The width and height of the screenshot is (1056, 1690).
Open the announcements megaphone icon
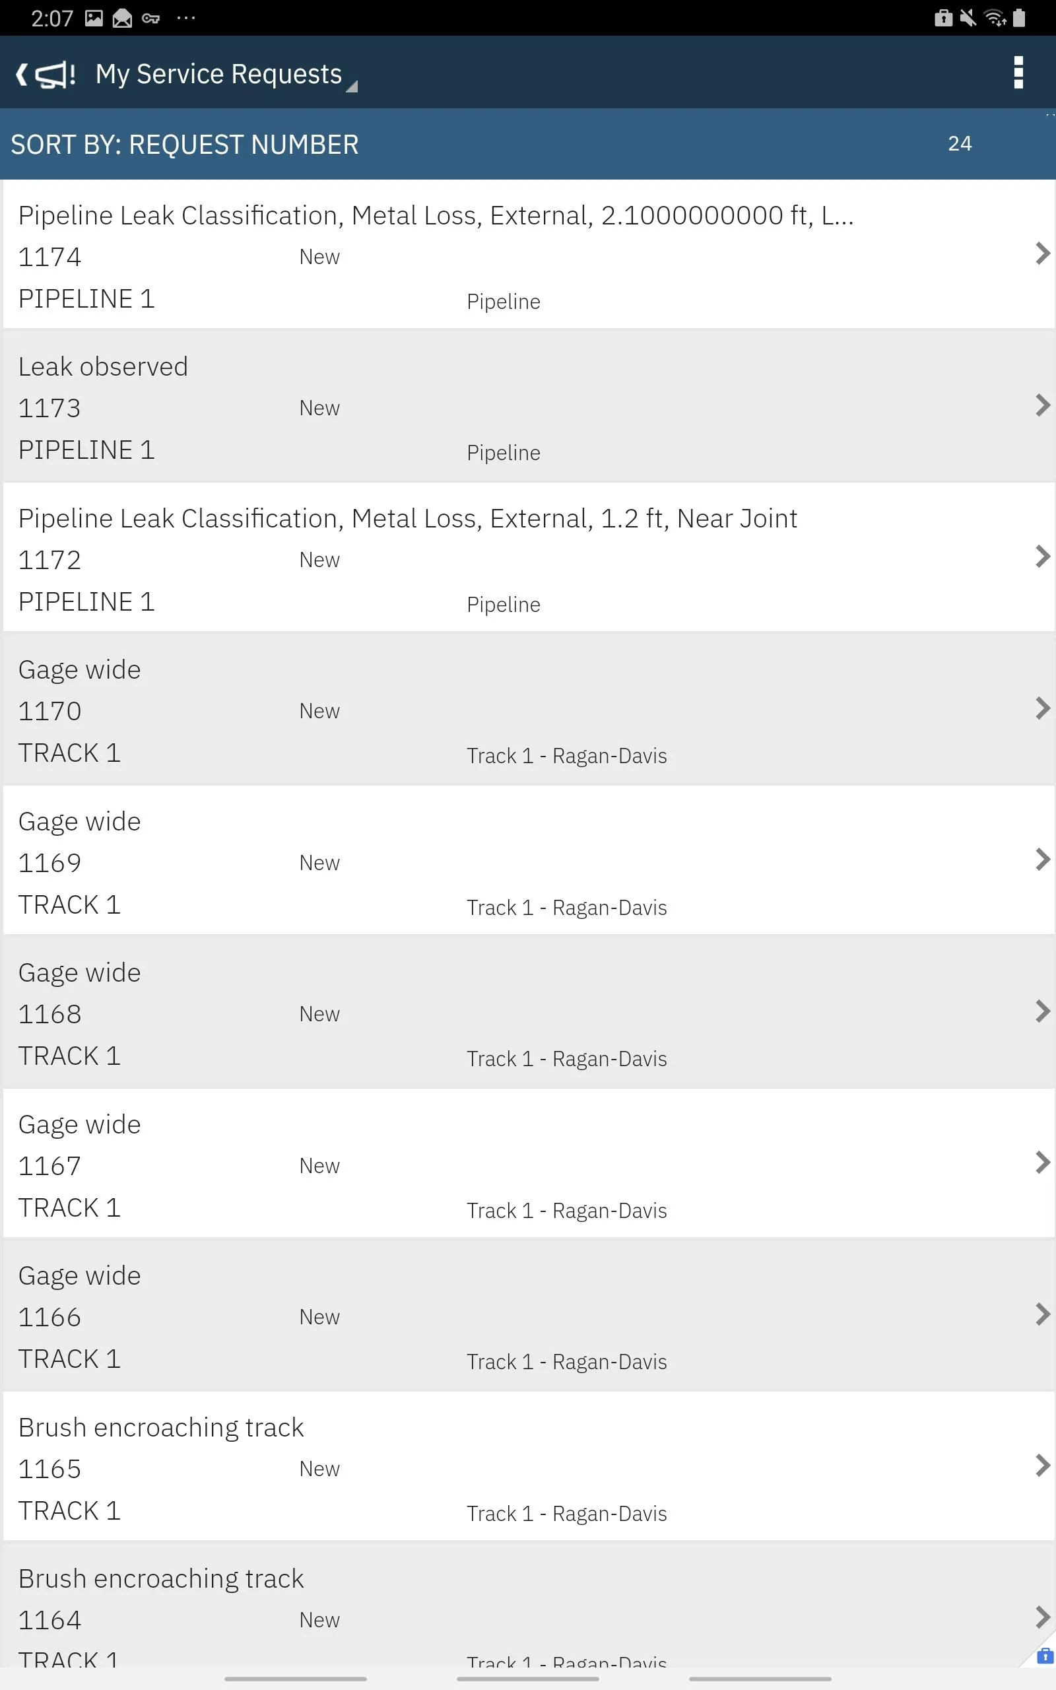click(x=52, y=72)
